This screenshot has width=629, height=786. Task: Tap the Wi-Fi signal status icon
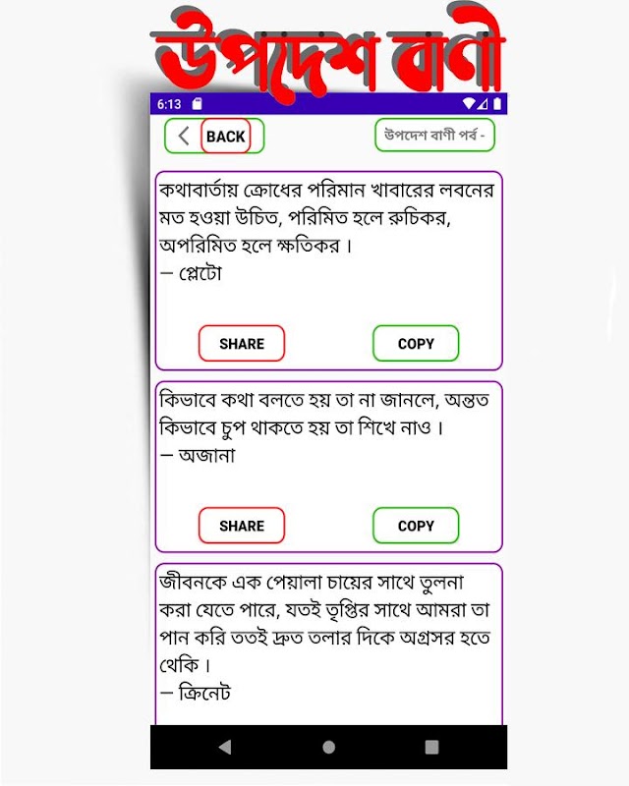pos(469,104)
